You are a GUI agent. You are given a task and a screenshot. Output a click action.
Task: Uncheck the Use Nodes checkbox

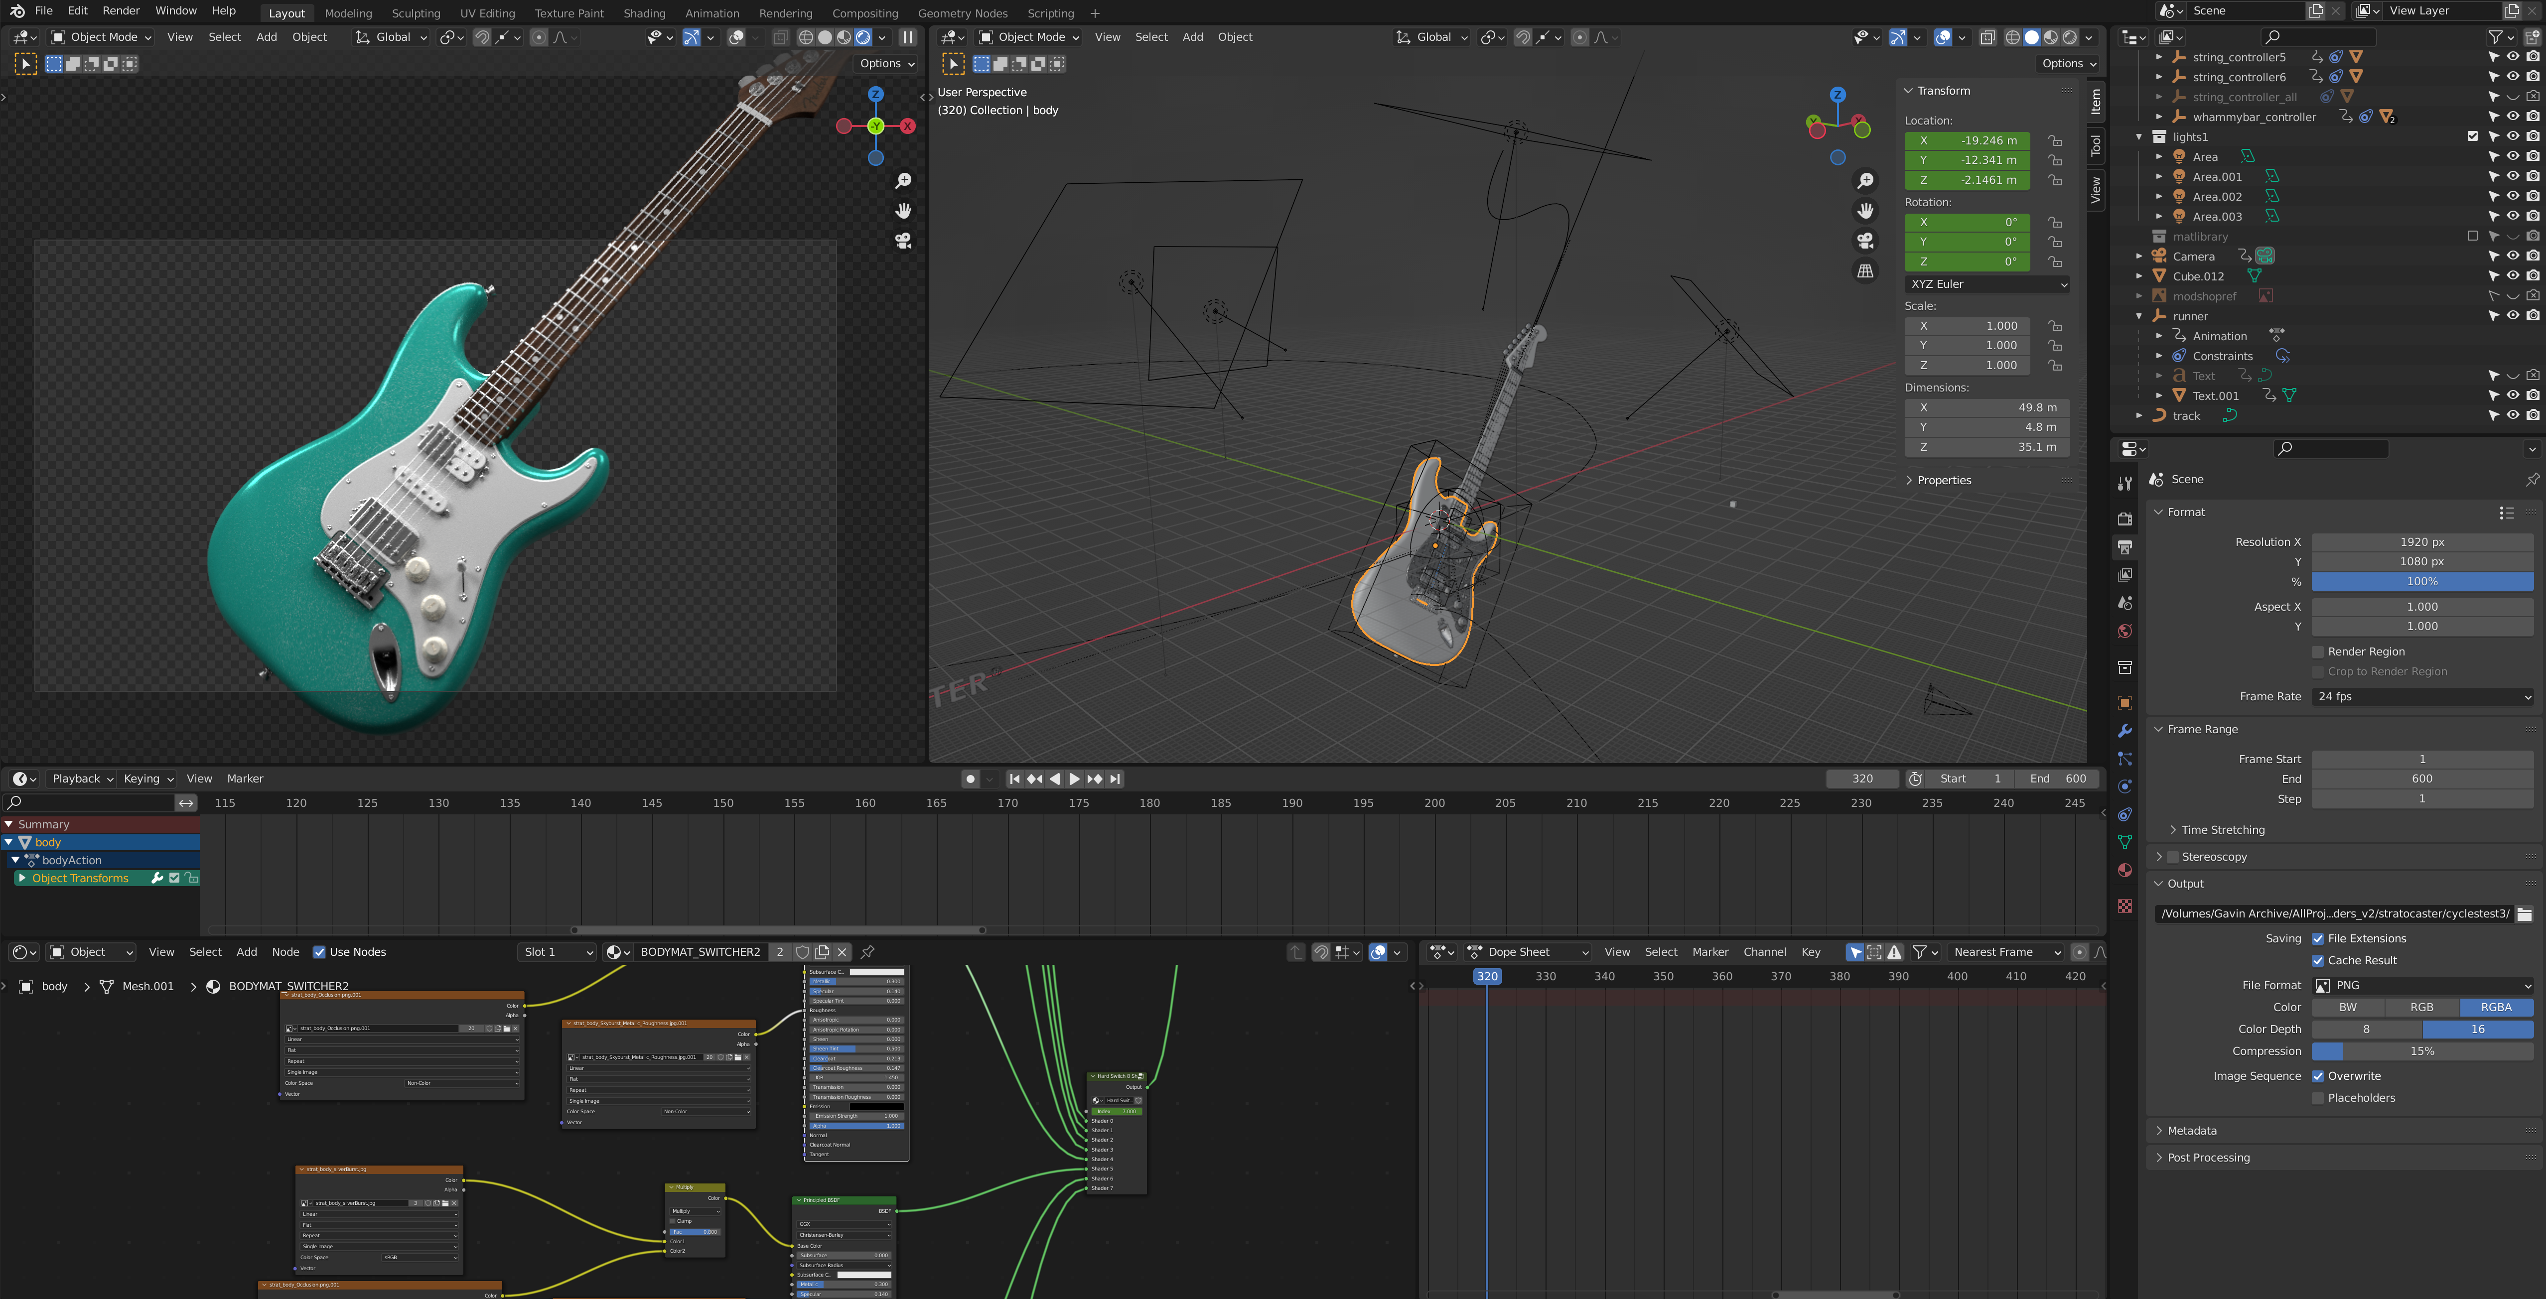coord(319,952)
